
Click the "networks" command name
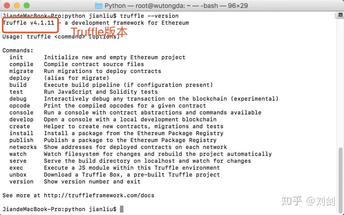pyautogui.click(x=23, y=147)
